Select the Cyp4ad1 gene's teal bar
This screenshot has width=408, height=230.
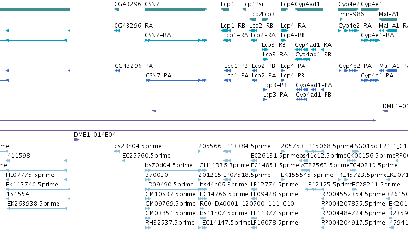309,9
